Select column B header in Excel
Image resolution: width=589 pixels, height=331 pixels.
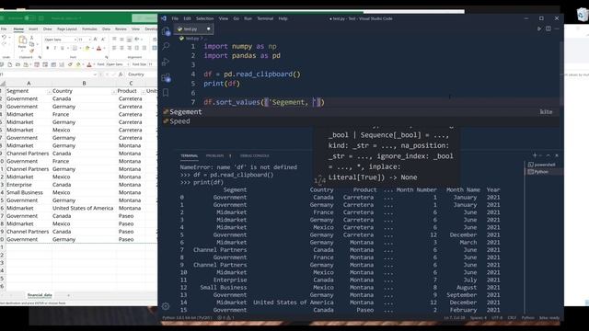[84, 84]
